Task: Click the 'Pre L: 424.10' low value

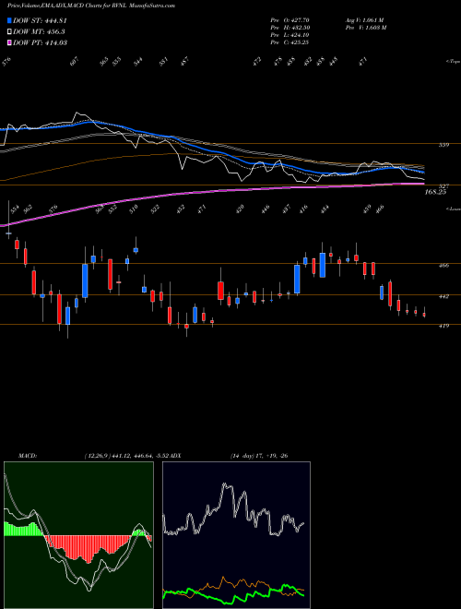Action: (x=290, y=35)
